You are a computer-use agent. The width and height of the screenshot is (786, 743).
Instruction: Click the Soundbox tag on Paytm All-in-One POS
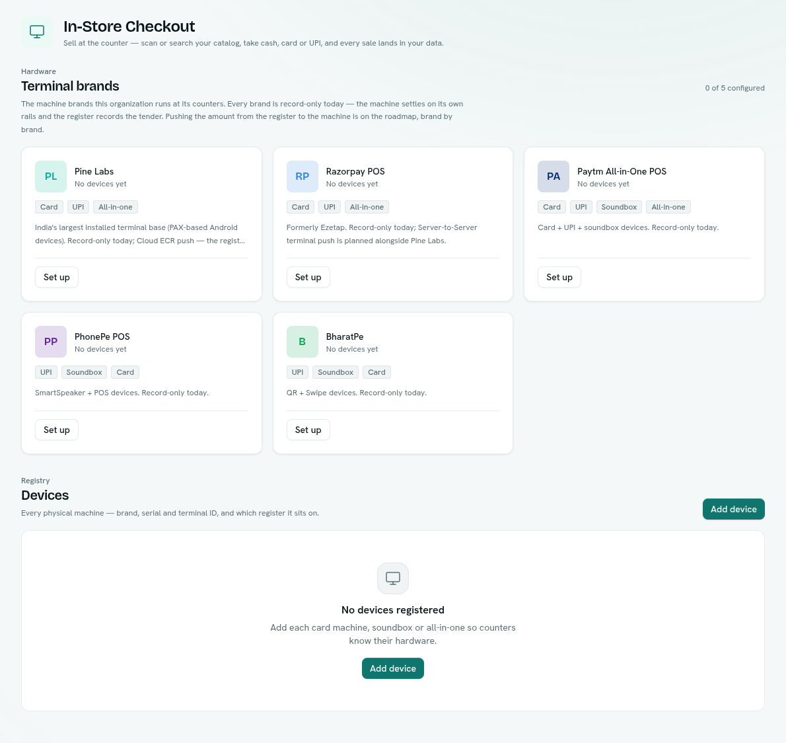click(619, 207)
